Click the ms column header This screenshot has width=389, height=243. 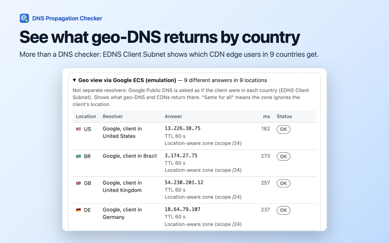[267, 116]
